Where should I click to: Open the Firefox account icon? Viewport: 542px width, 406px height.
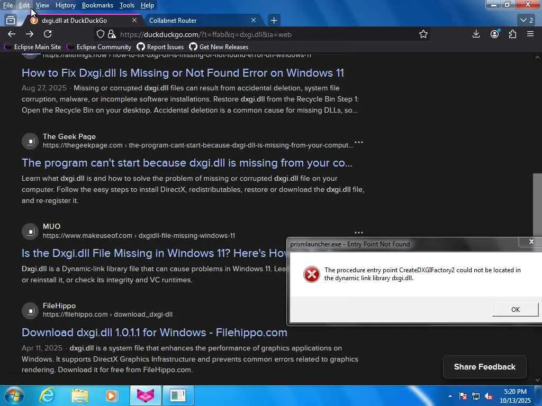[x=495, y=34]
